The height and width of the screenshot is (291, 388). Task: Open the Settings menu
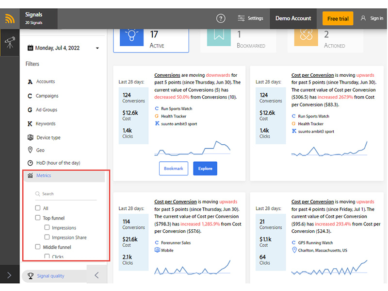250,18
